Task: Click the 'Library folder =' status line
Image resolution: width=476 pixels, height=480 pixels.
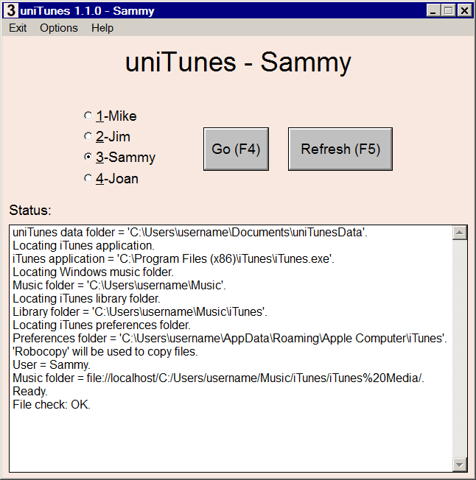Action: coord(140,311)
